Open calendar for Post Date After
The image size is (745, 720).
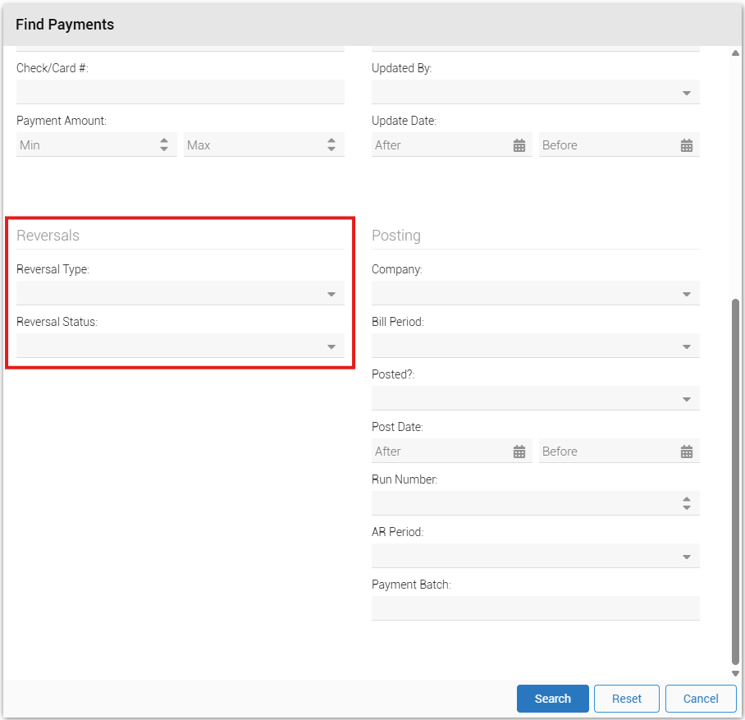click(519, 452)
